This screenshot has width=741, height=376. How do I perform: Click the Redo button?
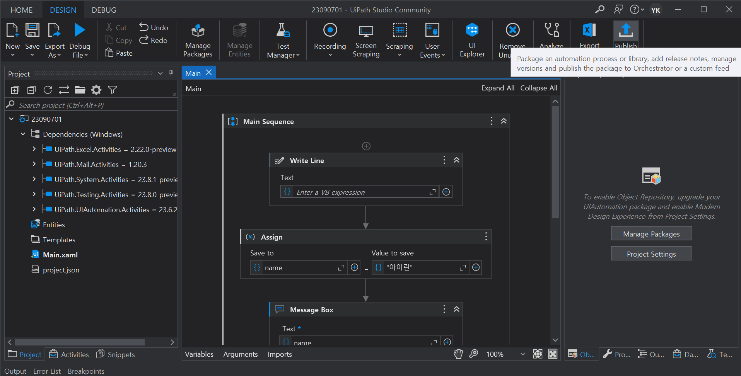[x=153, y=40]
